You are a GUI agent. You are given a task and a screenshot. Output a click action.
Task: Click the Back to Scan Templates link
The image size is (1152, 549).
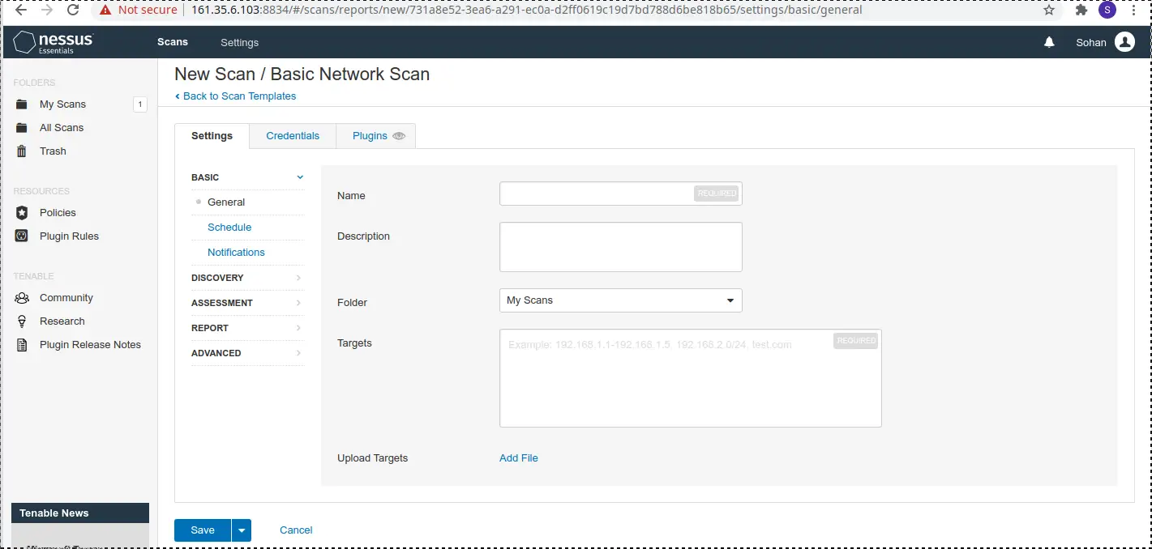click(239, 96)
